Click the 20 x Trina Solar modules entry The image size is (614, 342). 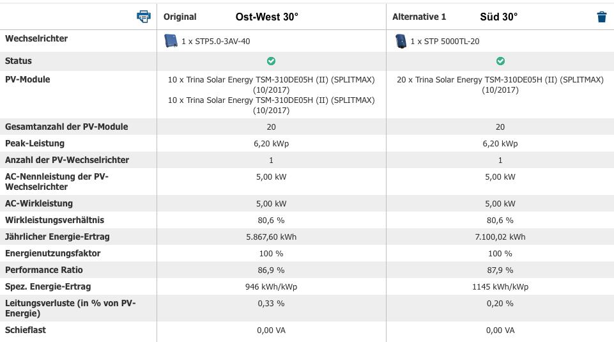tap(500, 84)
